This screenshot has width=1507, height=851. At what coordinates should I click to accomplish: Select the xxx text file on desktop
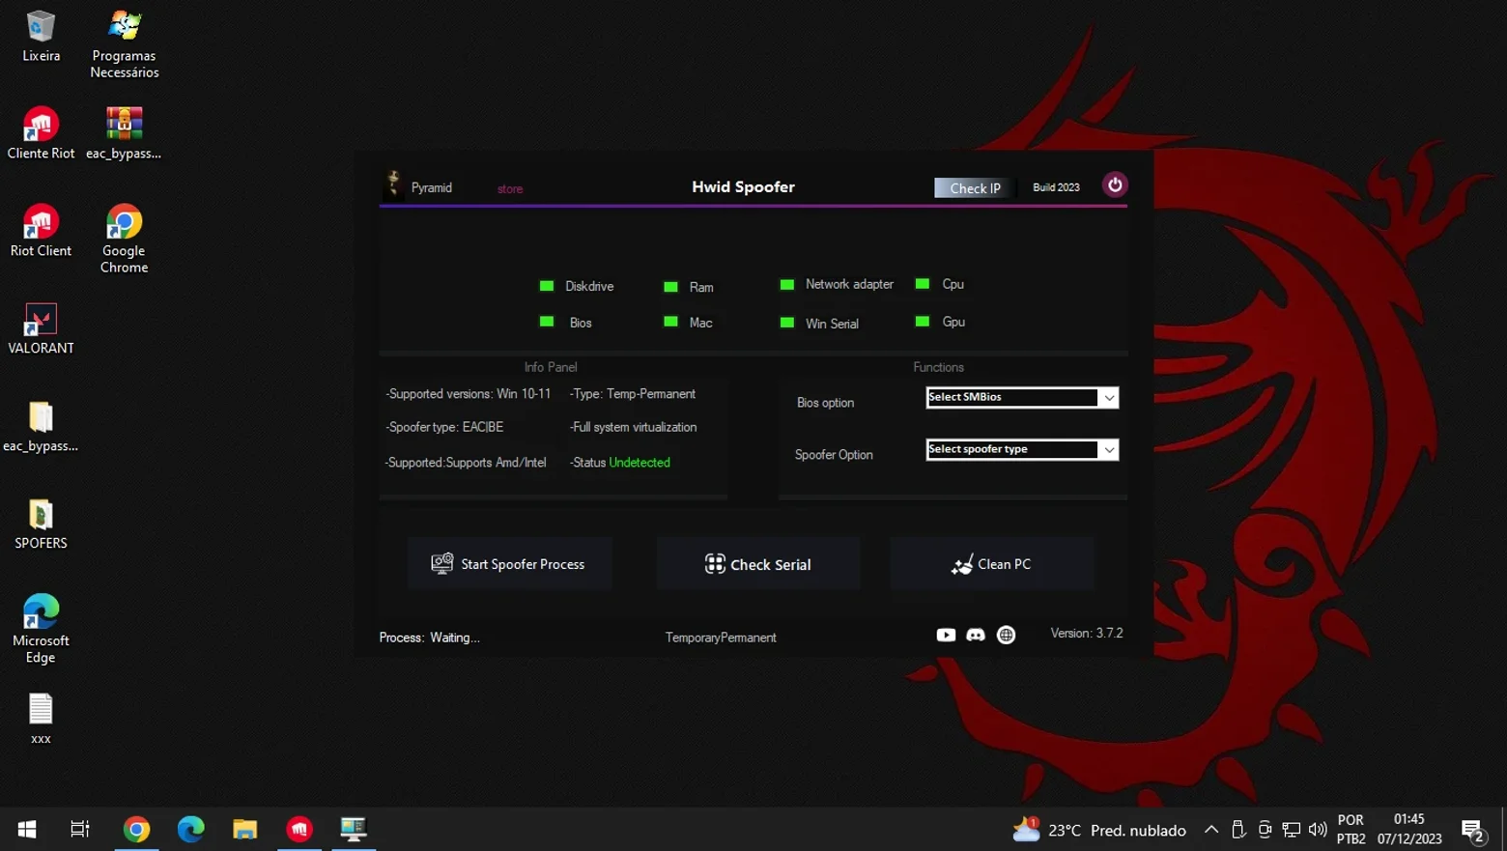[41, 720]
